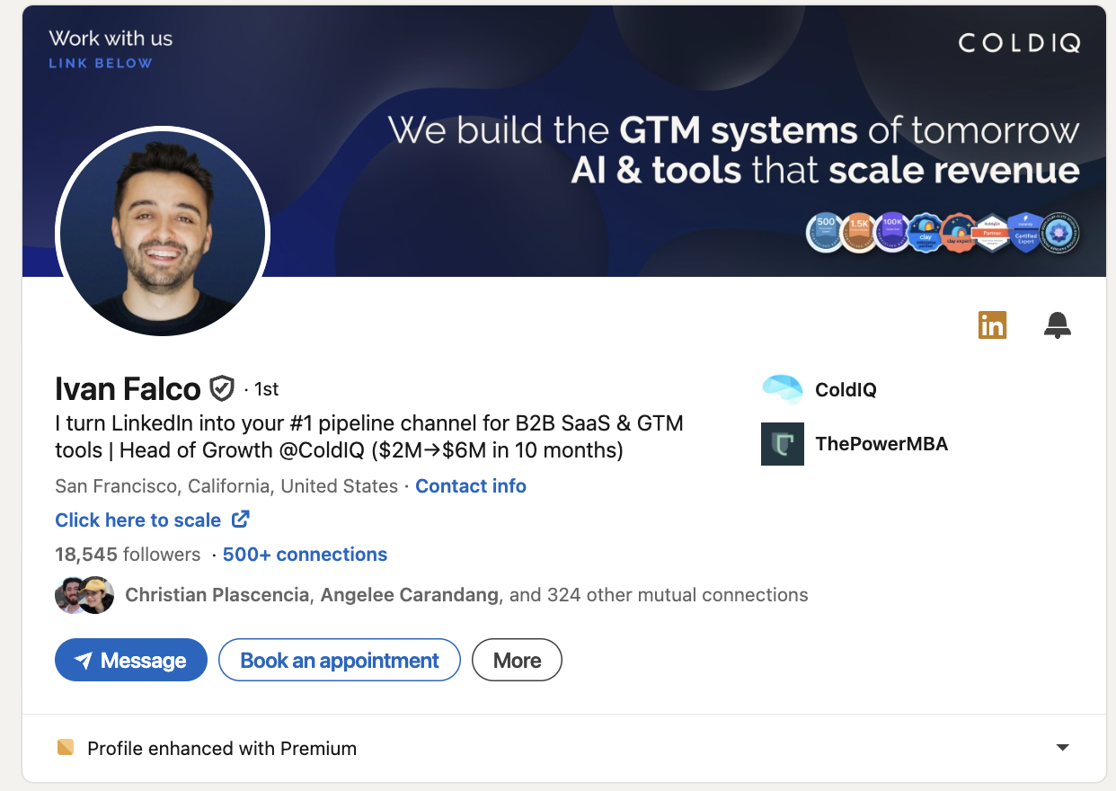Click the ColdIQ company logo icon
Viewport: 1116px width, 791px height.
point(782,389)
